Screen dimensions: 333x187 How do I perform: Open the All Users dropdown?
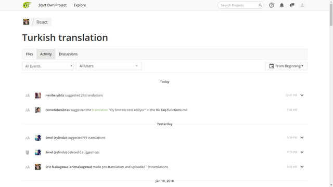(109, 66)
